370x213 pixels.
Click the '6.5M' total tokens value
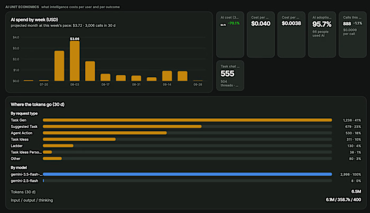point(356,191)
